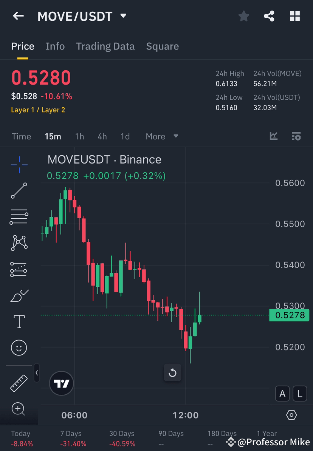Screen dimensions: 313x451
Task: Switch to the Trading Data tab
Action: tap(105, 46)
